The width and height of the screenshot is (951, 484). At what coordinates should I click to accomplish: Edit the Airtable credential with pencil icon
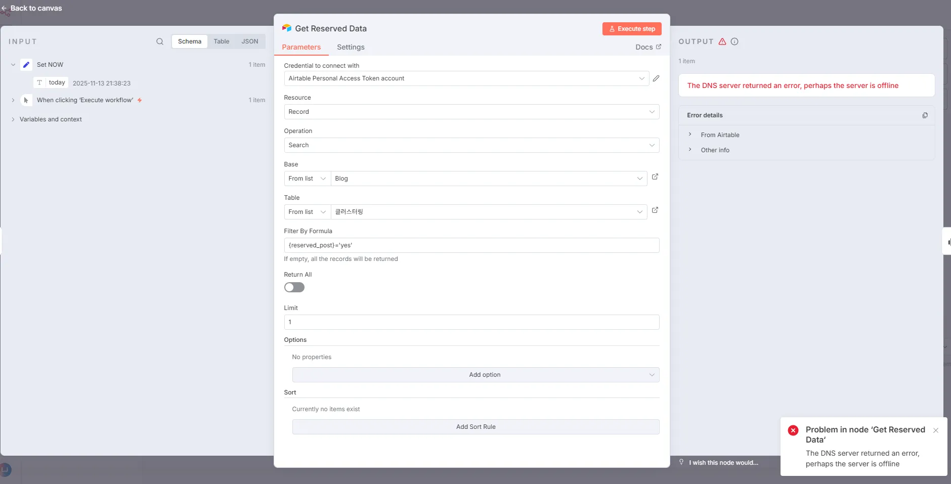pos(656,78)
